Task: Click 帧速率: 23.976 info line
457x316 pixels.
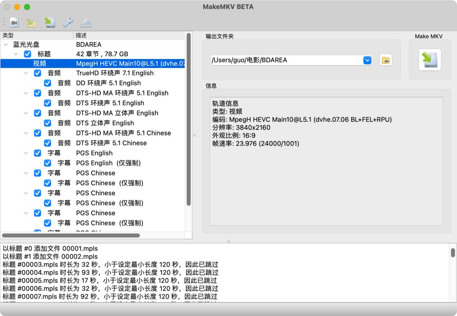Action: pyautogui.click(x=256, y=143)
